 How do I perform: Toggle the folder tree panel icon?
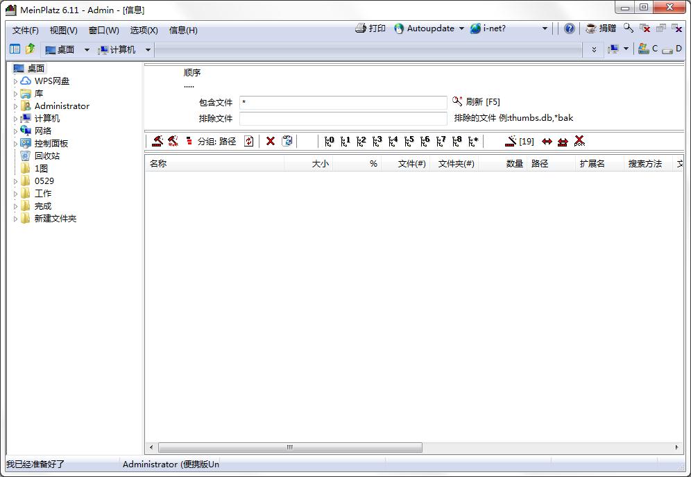pos(15,49)
